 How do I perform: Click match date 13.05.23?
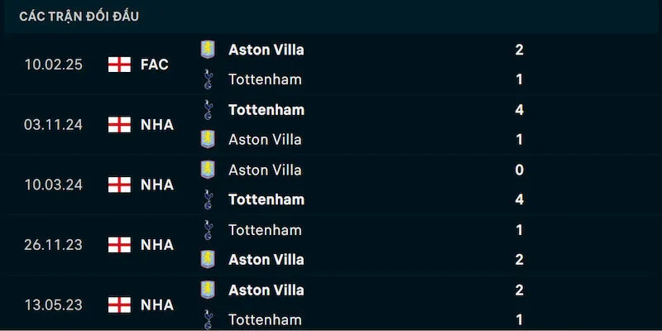click(54, 305)
